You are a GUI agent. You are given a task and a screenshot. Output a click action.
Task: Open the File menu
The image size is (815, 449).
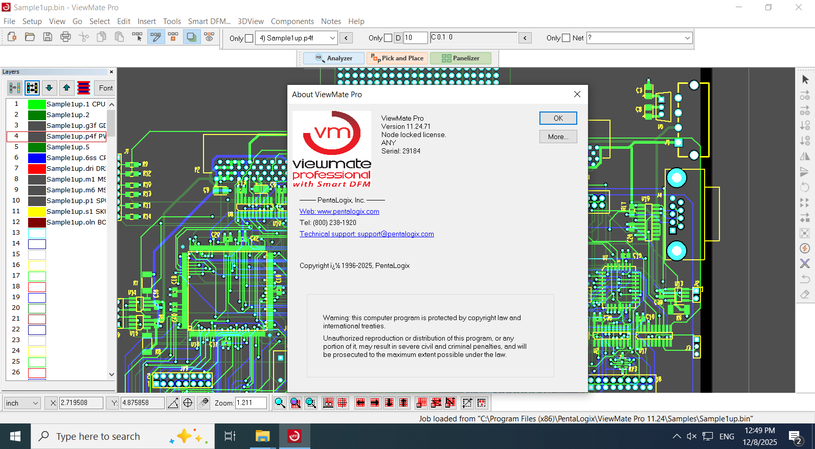(9, 21)
